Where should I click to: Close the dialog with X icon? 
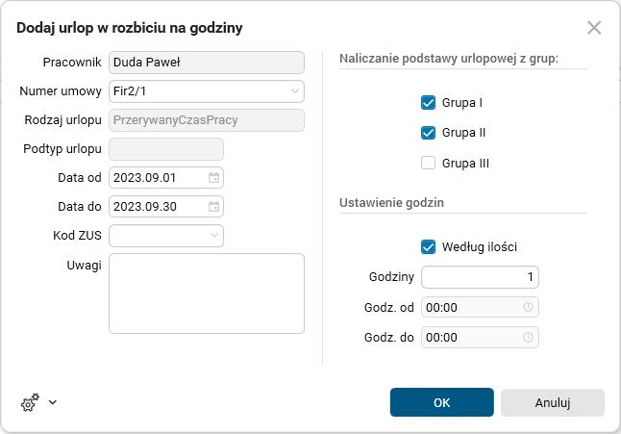(x=594, y=28)
